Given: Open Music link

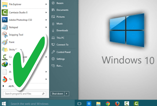Looking at the screenshot, I should point(60,23).
